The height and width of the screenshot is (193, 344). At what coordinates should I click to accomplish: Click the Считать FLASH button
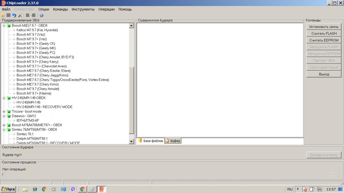[x=324, y=33]
